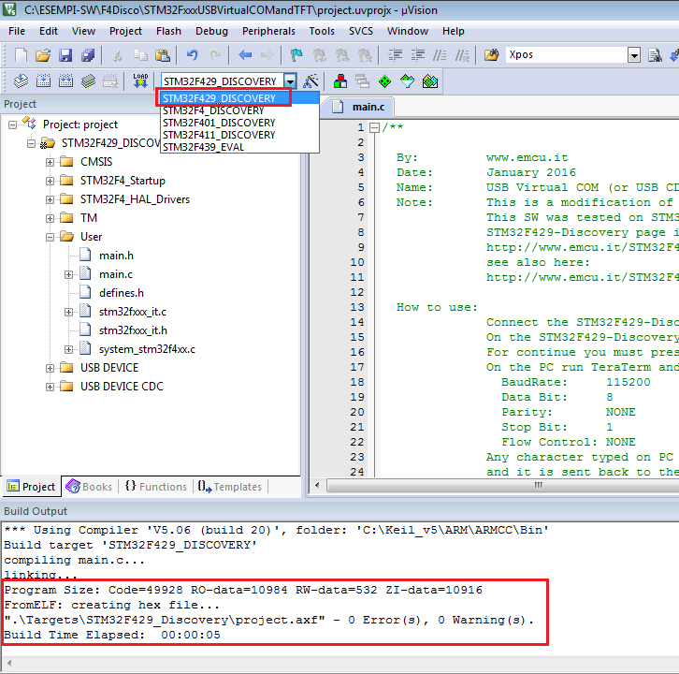Switch to the Templates tab
679x674 pixels.
(229, 487)
